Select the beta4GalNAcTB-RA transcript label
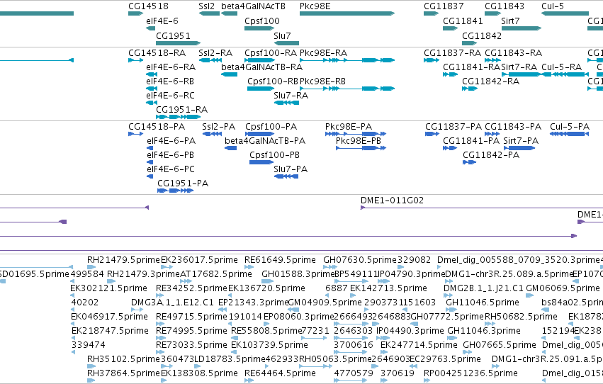Screen dimensions: 603x384 pyautogui.click(x=262, y=67)
